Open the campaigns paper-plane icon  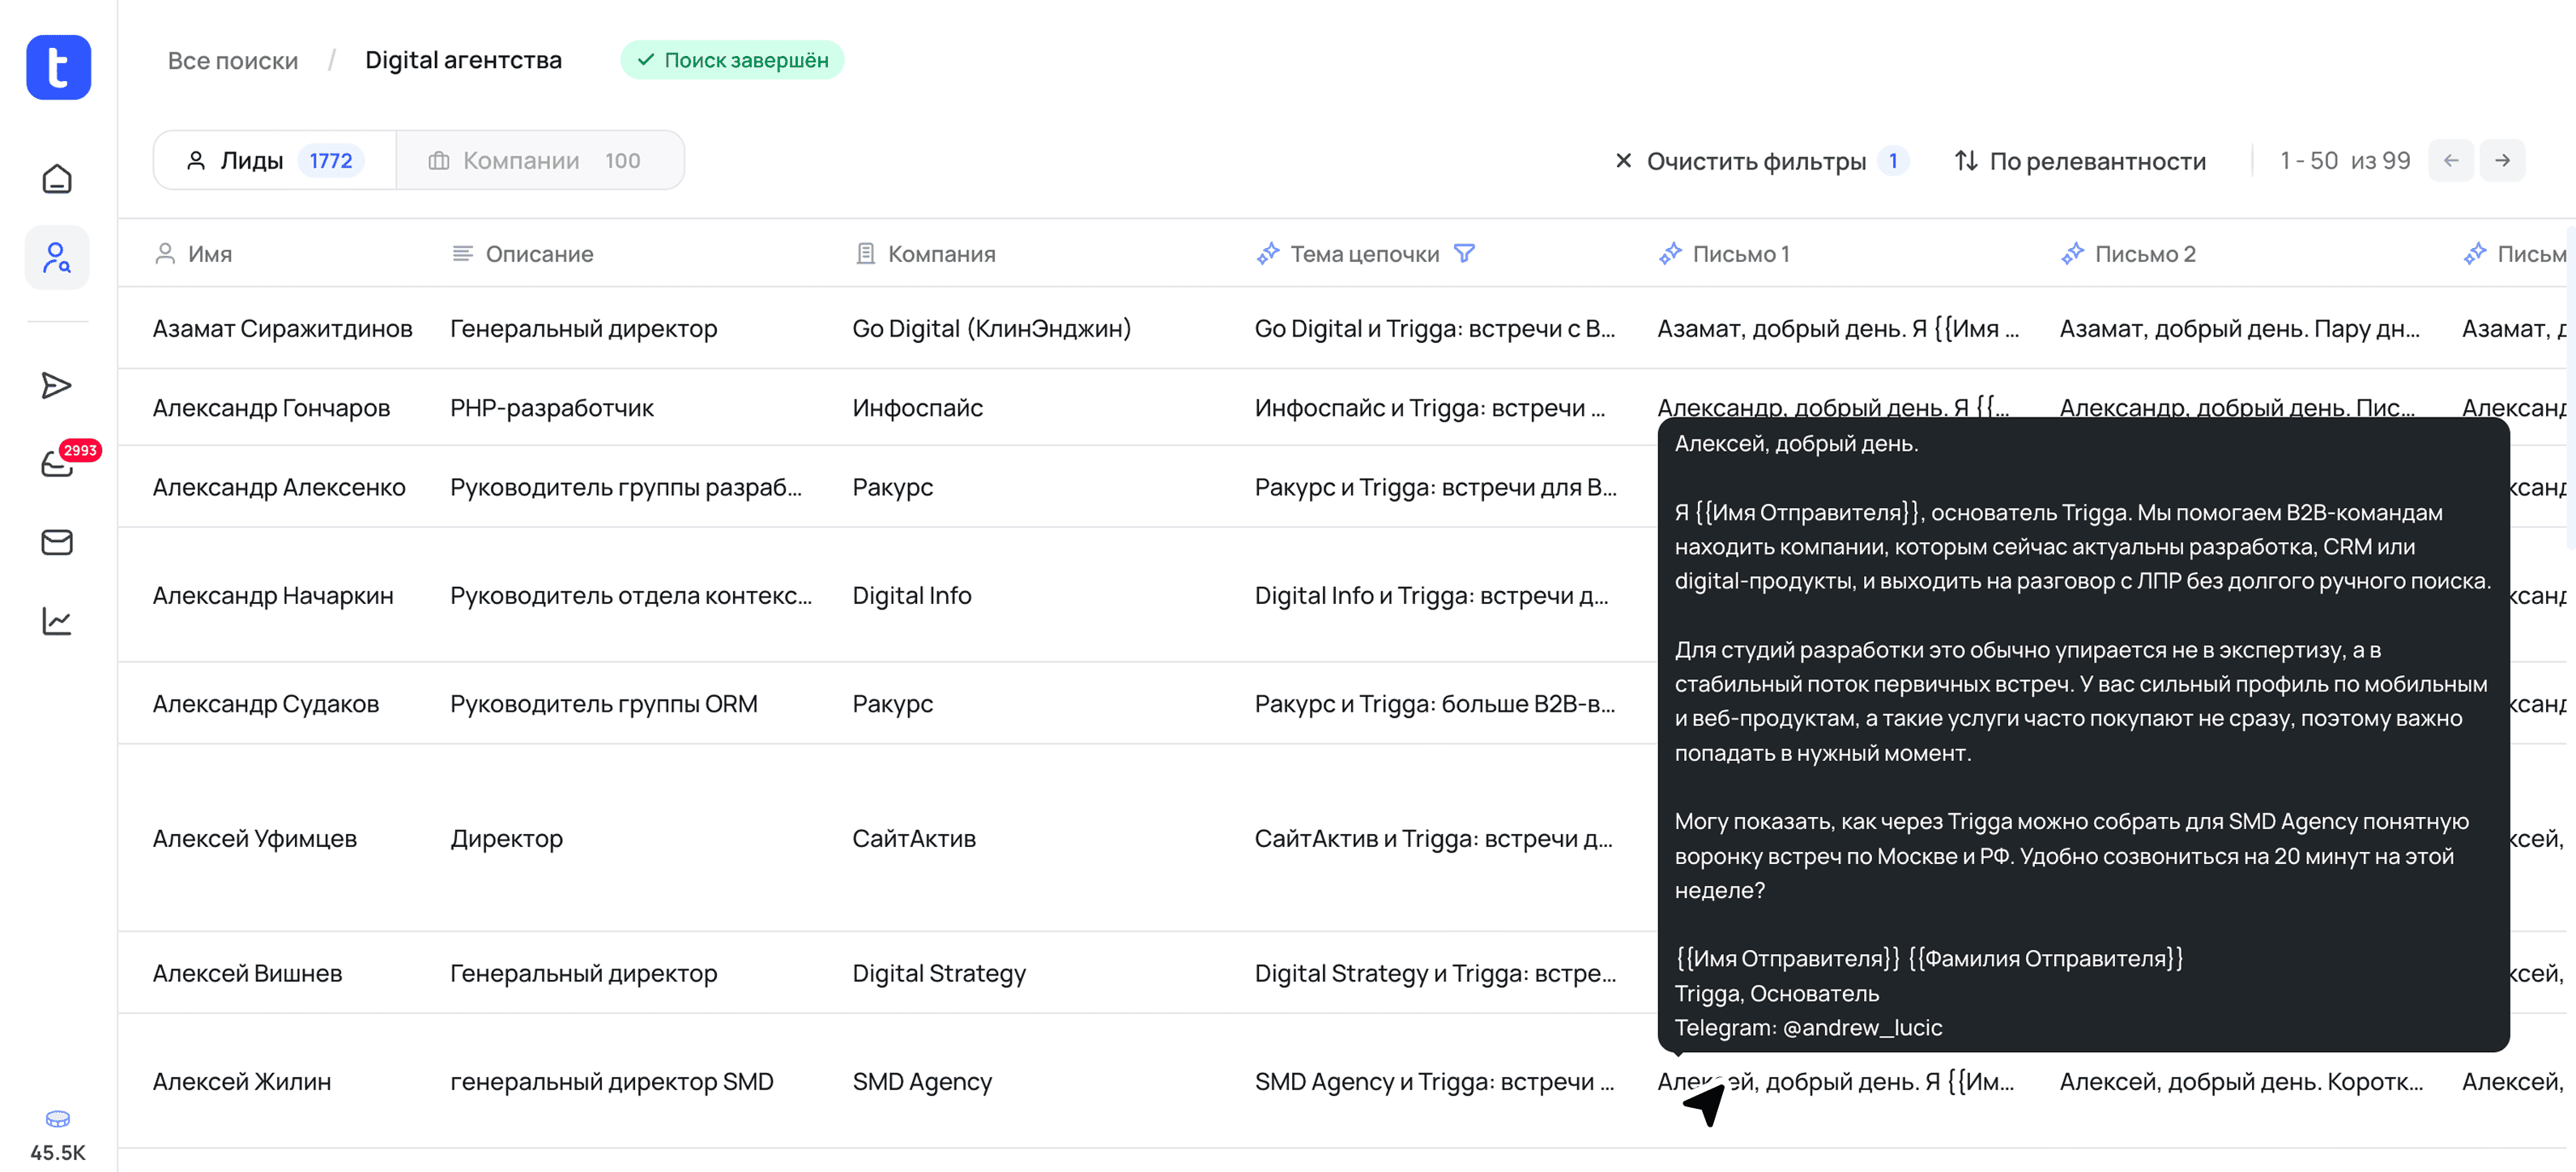pos(57,385)
